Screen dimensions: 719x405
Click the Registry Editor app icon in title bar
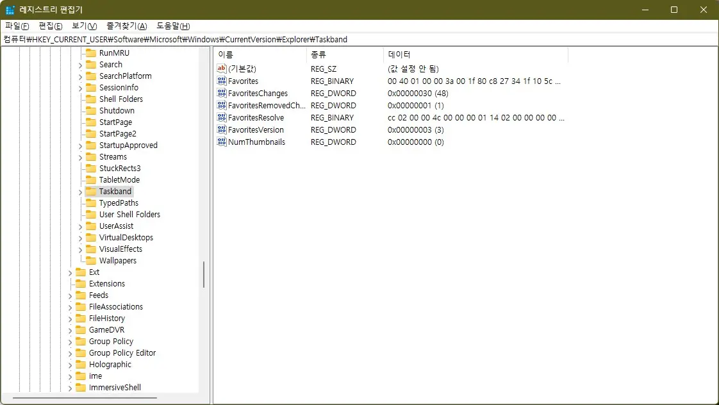pos(10,10)
